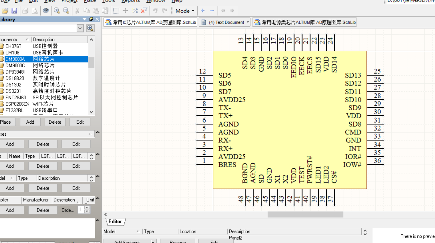The width and height of the screenshot is (435, 243).
Task: Click Delete button in Pins section
Action: point(43,166)
